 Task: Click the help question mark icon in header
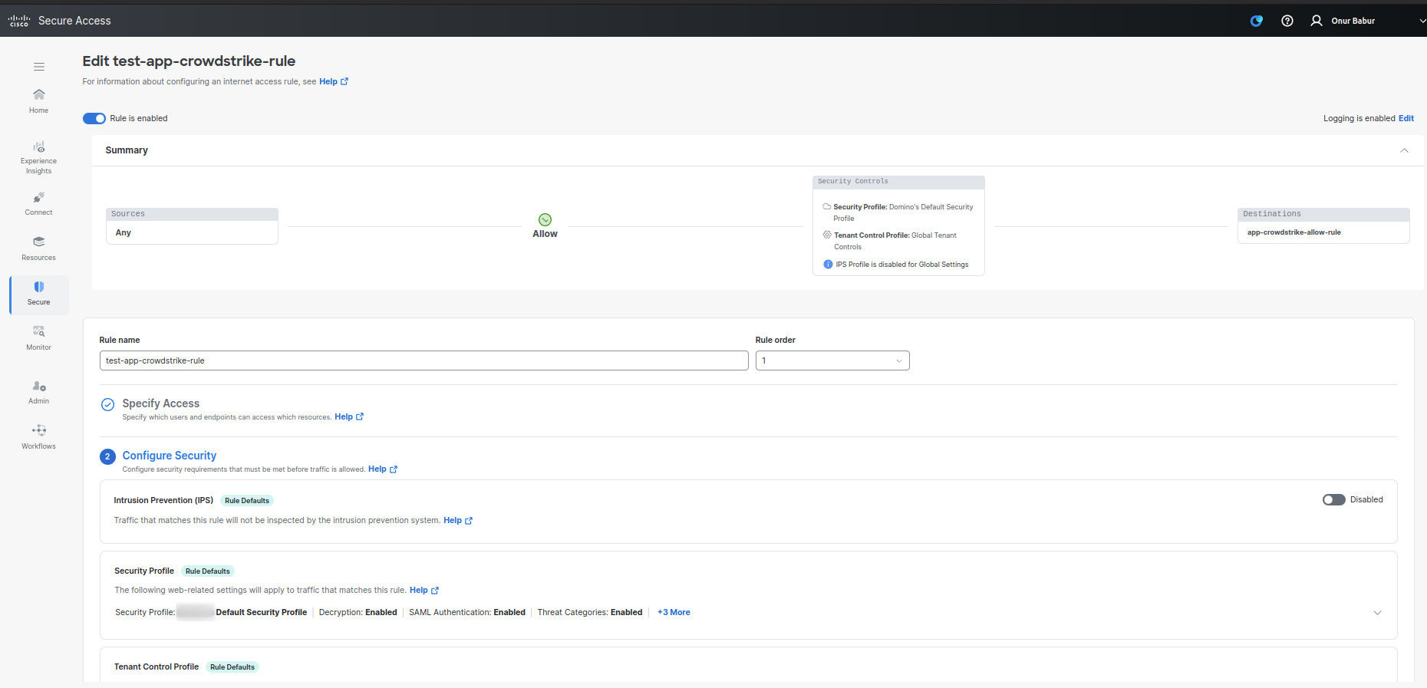[x=1287, y=21]
